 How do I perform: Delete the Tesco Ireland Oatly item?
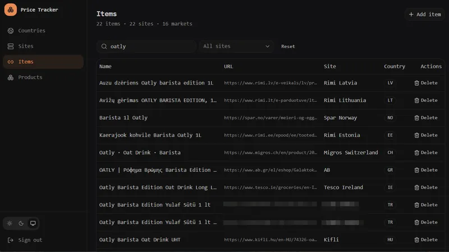tap(426, 188)
